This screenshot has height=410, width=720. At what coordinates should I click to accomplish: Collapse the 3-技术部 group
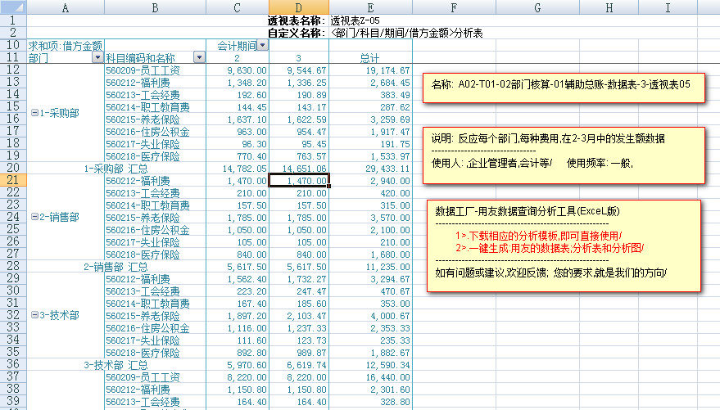(34, 315)
